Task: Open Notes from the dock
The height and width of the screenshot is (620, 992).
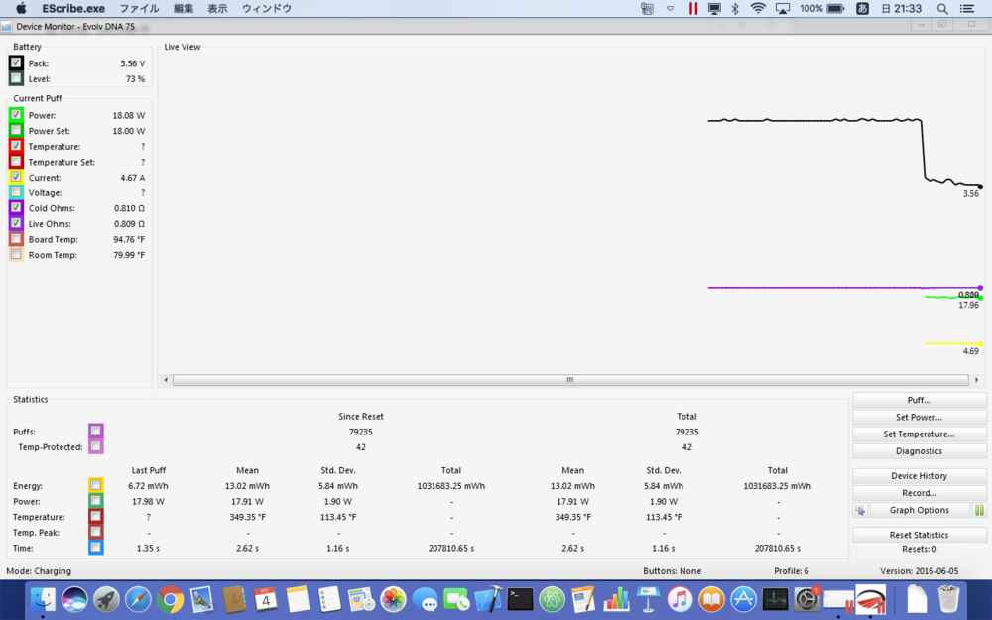Action: [x=298, y=598]
